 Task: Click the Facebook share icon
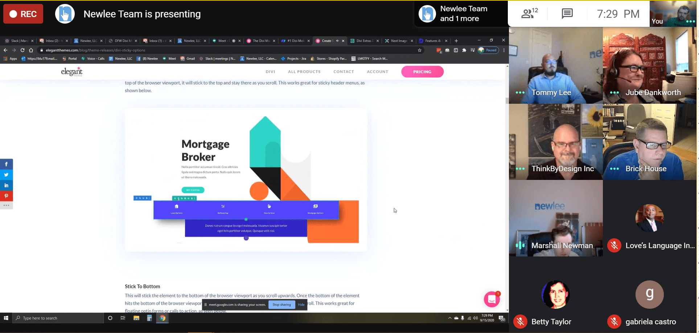pos(6,164)
